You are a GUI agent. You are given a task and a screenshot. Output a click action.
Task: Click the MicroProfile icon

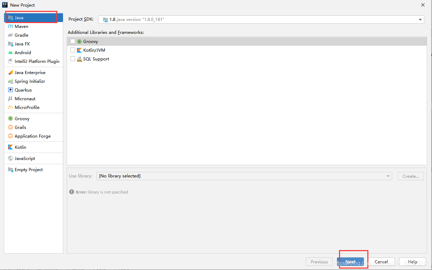pos(10,107)
